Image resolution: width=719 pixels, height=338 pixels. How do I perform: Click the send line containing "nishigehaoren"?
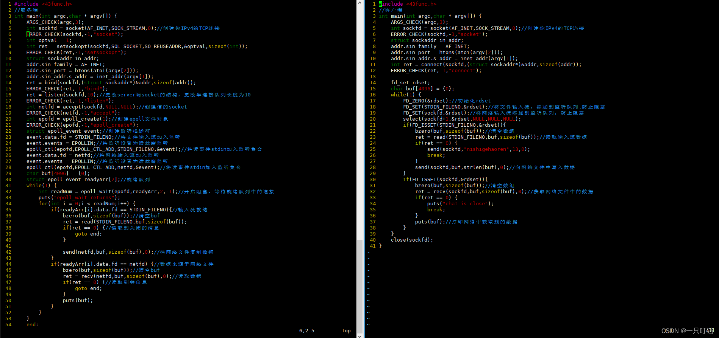tap(479, 149)
